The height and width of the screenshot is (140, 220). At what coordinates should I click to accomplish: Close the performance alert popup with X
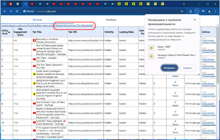[x=195, y=20]
